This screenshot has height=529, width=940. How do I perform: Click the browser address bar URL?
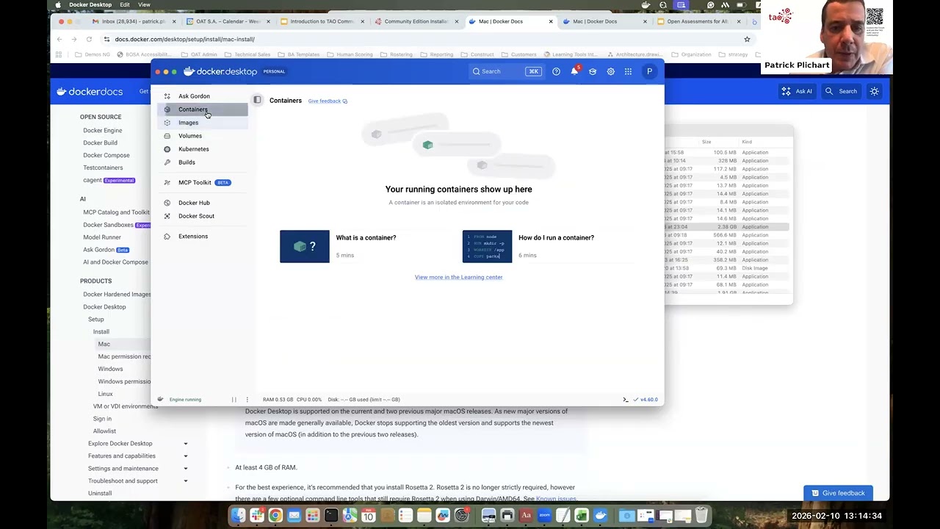pos(184,39)
